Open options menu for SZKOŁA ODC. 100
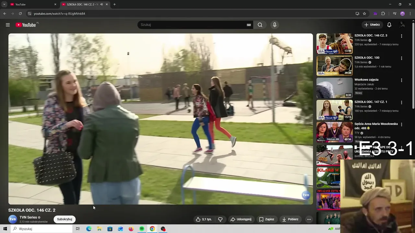This screenshot has width=415, height=233. 401,58
